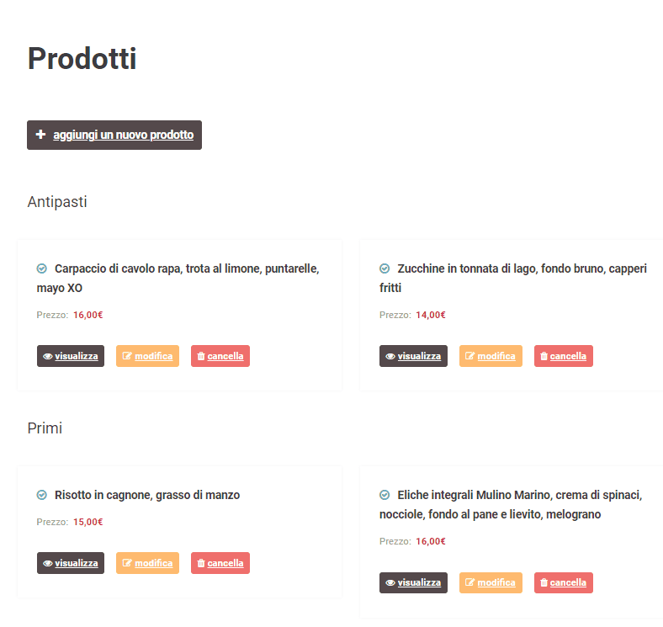Click the pencil icon on the Risotto modifica button
Screen dimensions: 663x627
tap(127, 563)
